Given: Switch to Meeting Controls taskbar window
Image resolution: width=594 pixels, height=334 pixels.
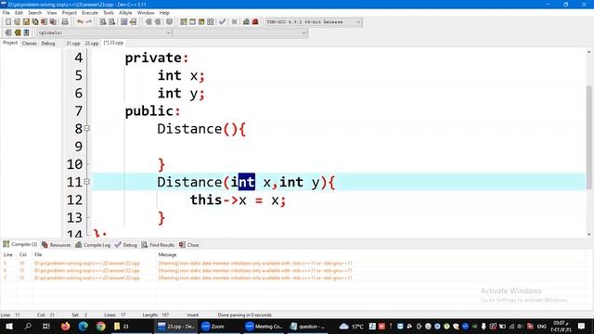Looking at the screenshot, I should (x=264, y=326).
